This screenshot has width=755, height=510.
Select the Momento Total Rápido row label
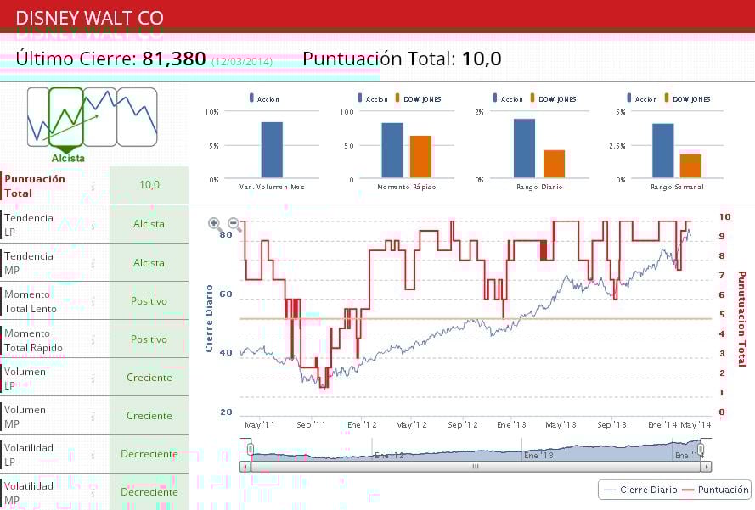click(x=33, y=340)
